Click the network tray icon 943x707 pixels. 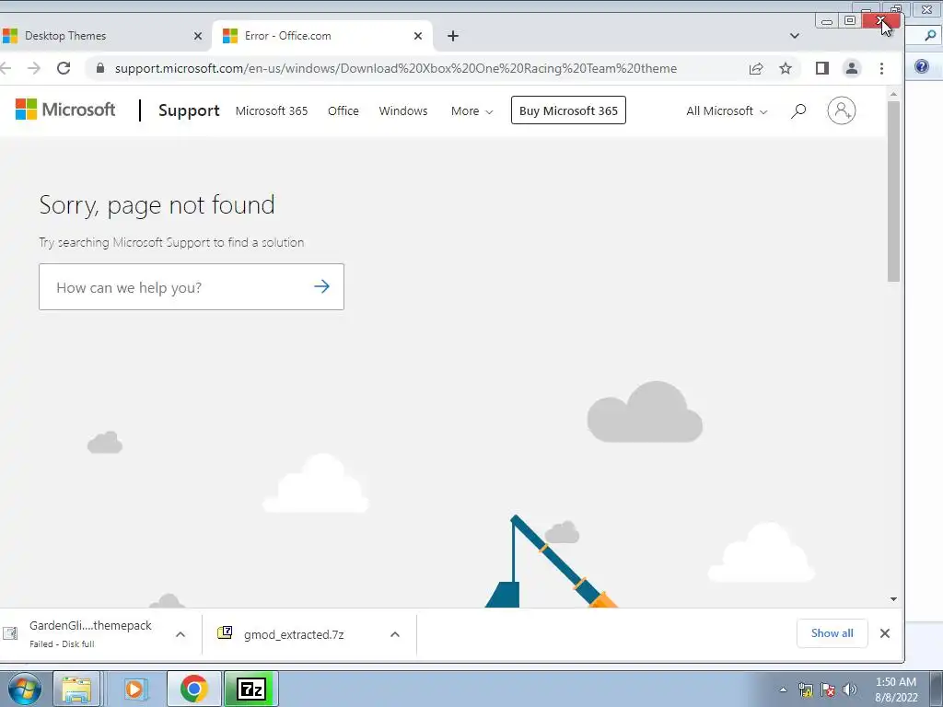805,690
